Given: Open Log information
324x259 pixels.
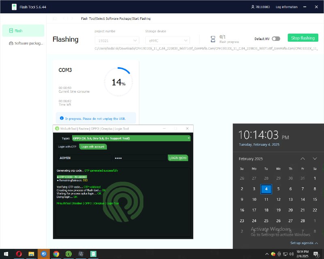Looking at the screenshot, I should [x=286, y=7].
